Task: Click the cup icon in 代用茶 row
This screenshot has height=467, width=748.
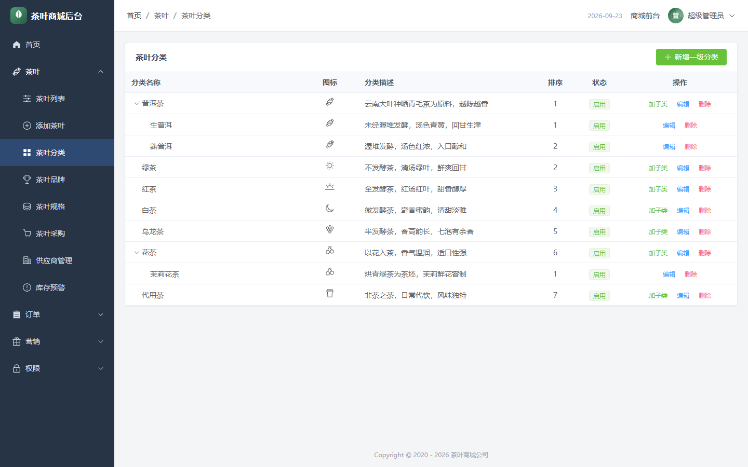Action: [x=330, y=294]
